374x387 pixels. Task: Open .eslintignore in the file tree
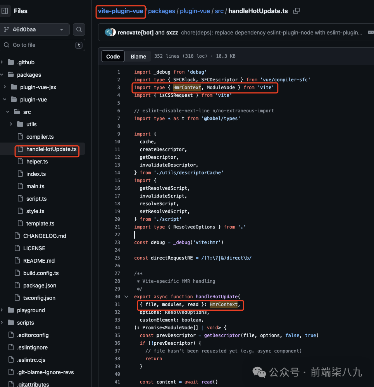[x=32, y=347]
